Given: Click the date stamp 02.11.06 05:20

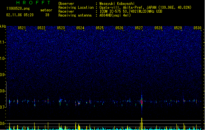Looking at the screenshot, I should click(x=20, y=15).
